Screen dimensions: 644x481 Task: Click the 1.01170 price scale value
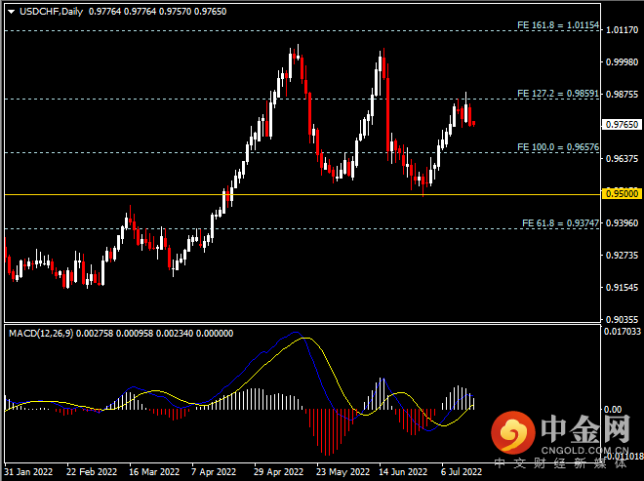[x=623, y=30]
